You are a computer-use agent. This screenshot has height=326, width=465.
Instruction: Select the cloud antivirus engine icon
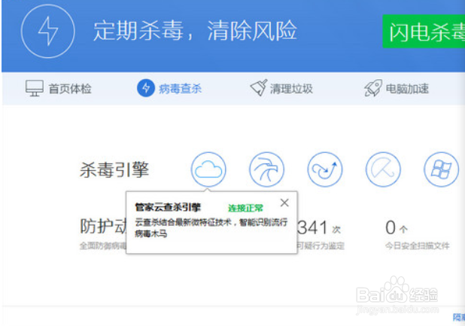click(208, 169)
